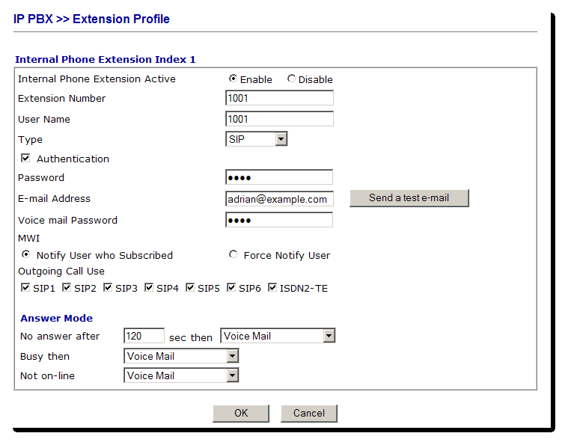Image resolution: width=568 pixels, height=445 pixels.
Task: Select the Enable radio button
Action: (x=233, y=79)
